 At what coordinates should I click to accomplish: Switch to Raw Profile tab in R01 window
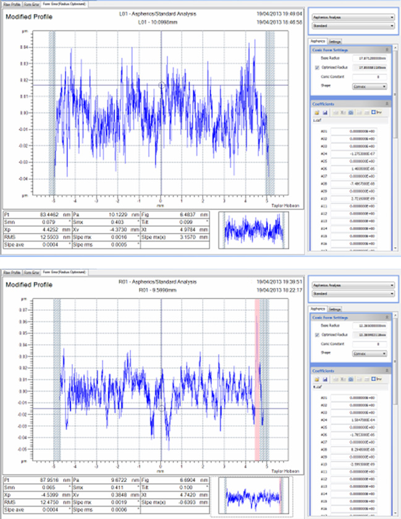(12, 272)
